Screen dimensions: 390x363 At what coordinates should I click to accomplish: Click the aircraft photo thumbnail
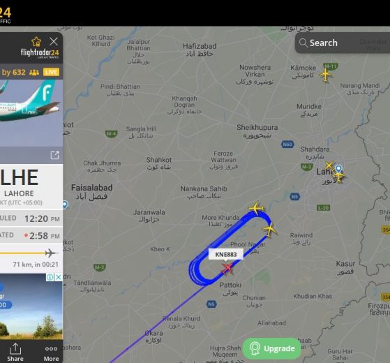[x=31, y=113]
